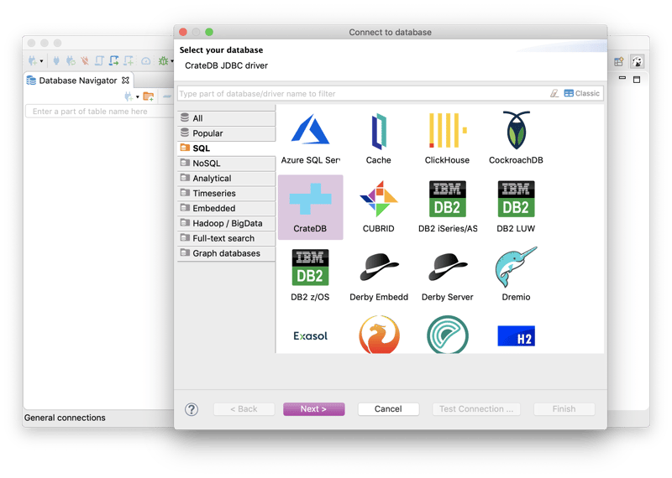This screenshot has width=672, height=478.
Task: Open Hadoop / BigData category
Action: [226, 223]
